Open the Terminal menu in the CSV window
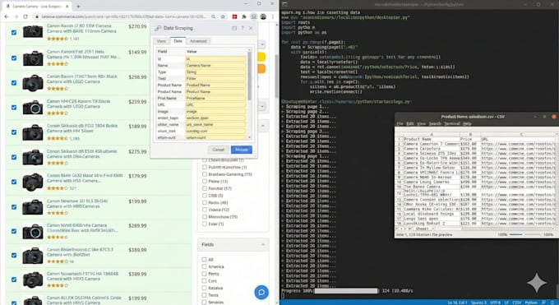 (x=451, y=124)
